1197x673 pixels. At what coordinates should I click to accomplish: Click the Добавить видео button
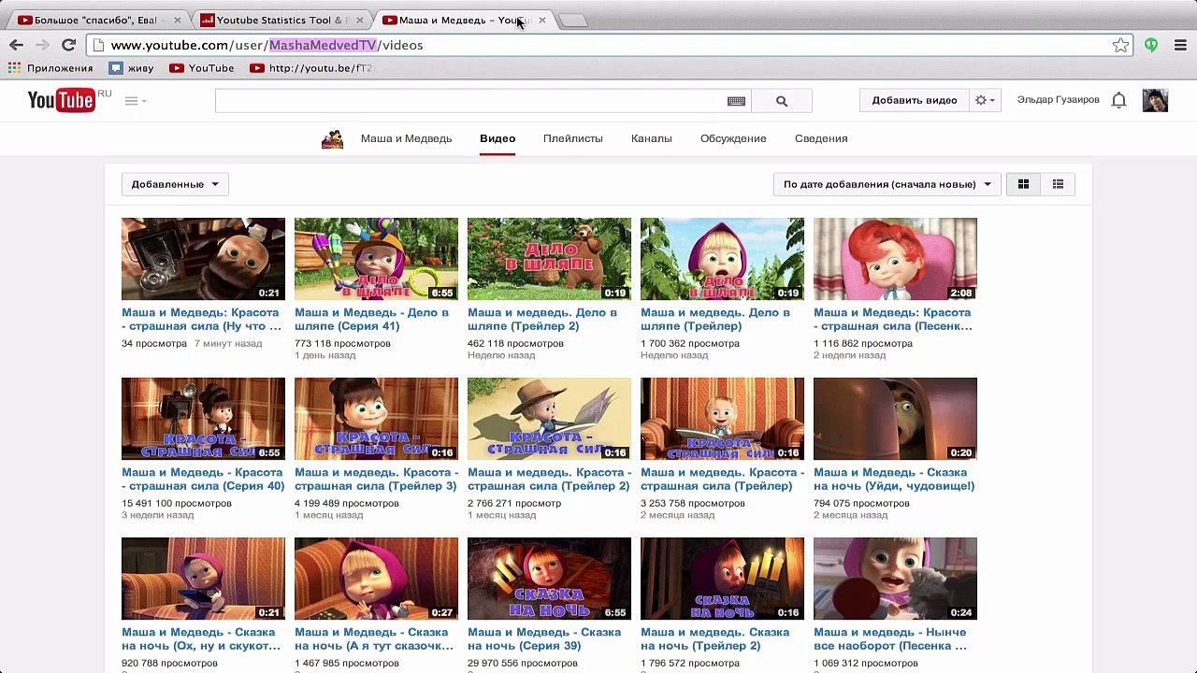[x=915, y=100]
